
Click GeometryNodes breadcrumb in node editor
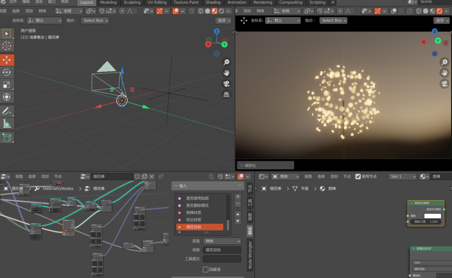pos(58,188)
